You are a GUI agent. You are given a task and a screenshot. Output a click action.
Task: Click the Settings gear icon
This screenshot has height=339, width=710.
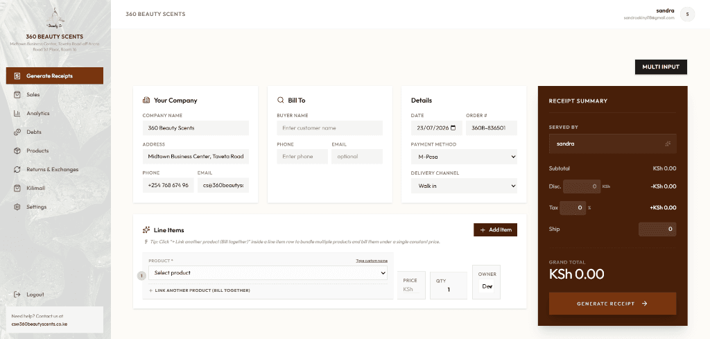coord(17,207)
